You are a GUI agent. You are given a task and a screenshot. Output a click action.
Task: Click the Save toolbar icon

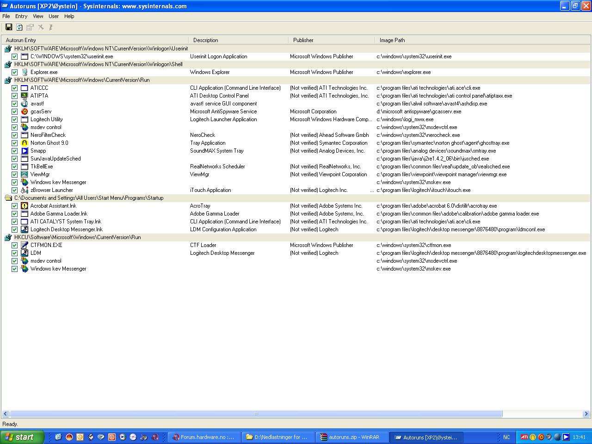point(8,27)
